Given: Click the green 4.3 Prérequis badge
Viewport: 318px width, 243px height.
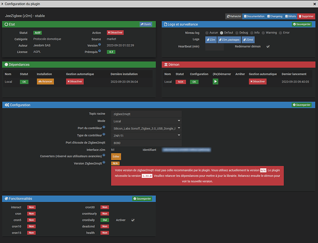Looking at the screenshot, I should point(111,52).
